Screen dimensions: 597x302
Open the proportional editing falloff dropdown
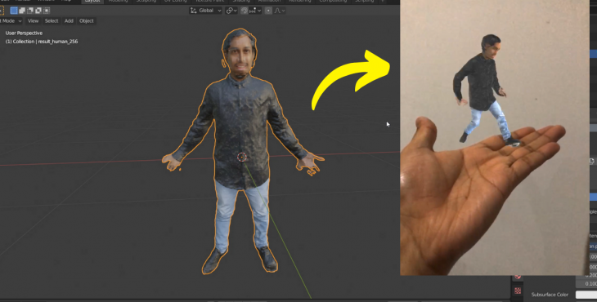(x=280, y=11)
